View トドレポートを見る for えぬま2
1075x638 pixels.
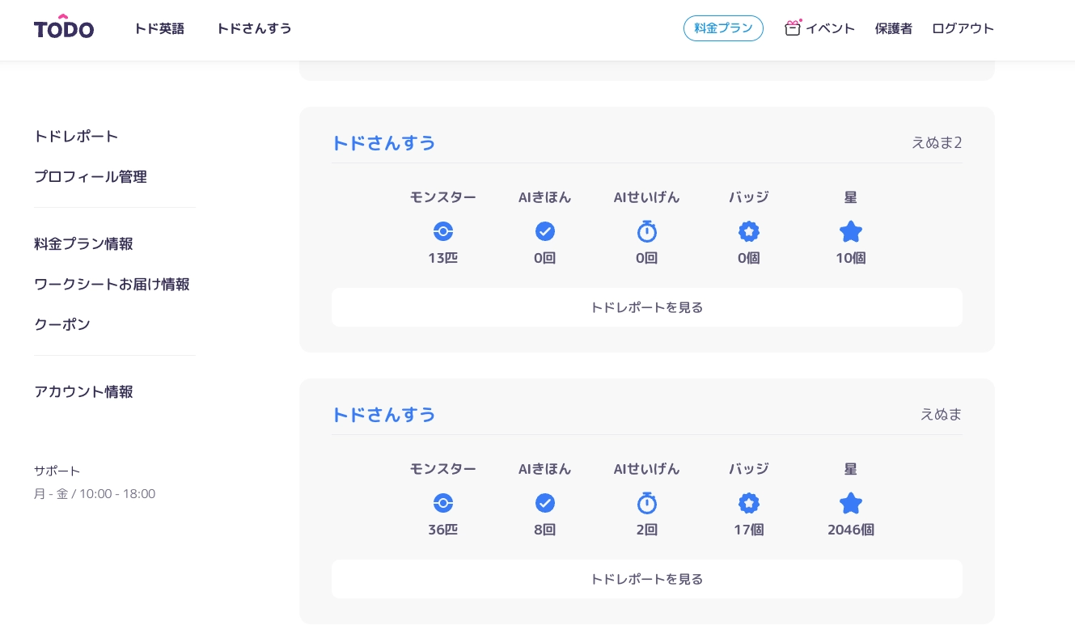click(x=646, y=307)
